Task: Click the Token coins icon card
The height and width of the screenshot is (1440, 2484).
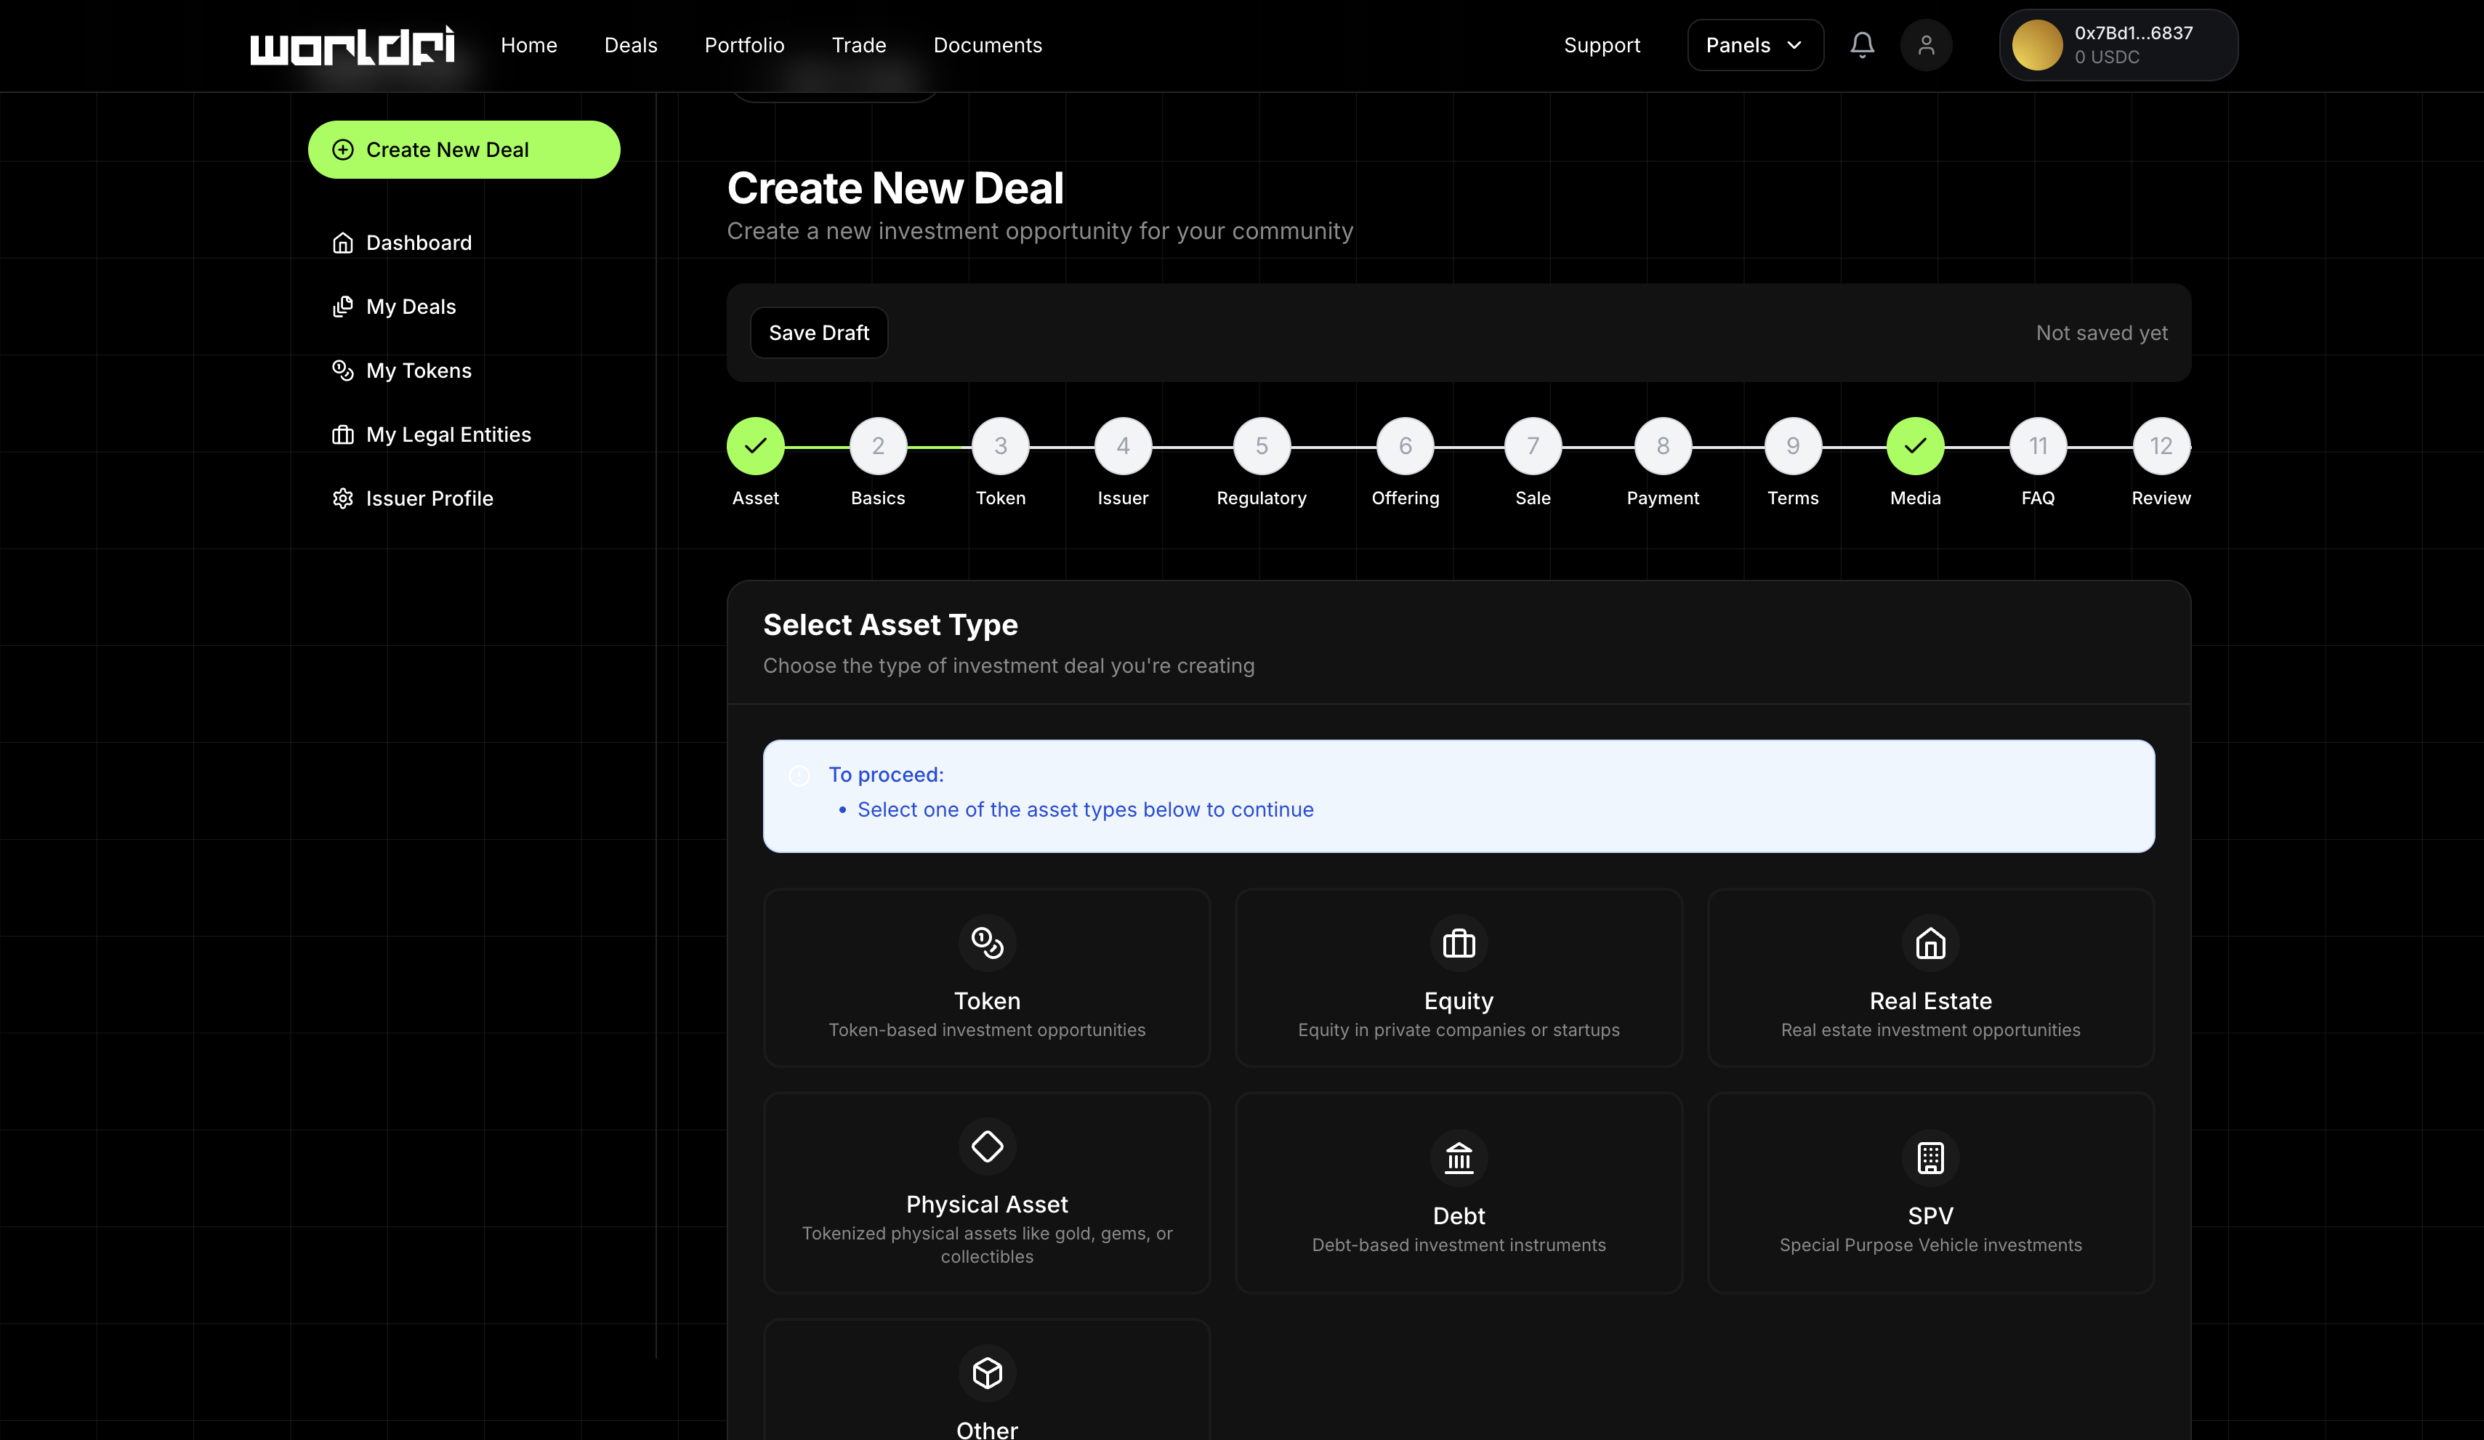Action: pyautogui.click(x=987, y=943)
